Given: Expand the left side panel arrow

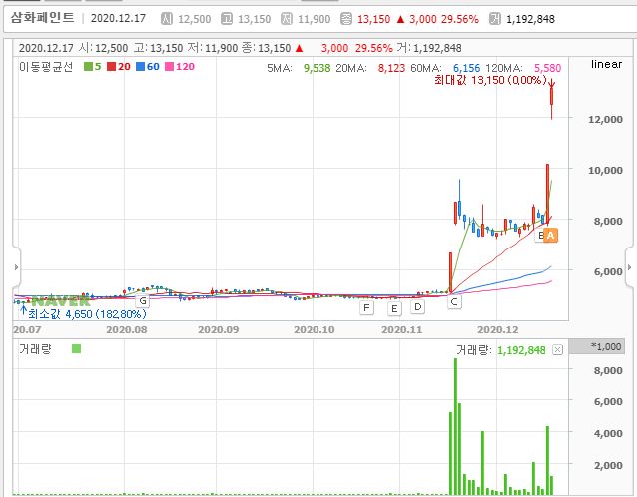Looking at the screenshot, I should point(16,267).
